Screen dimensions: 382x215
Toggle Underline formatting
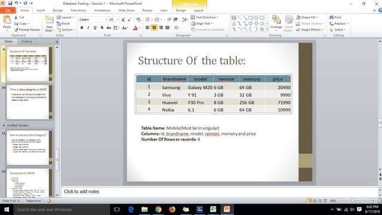(95, 28)
